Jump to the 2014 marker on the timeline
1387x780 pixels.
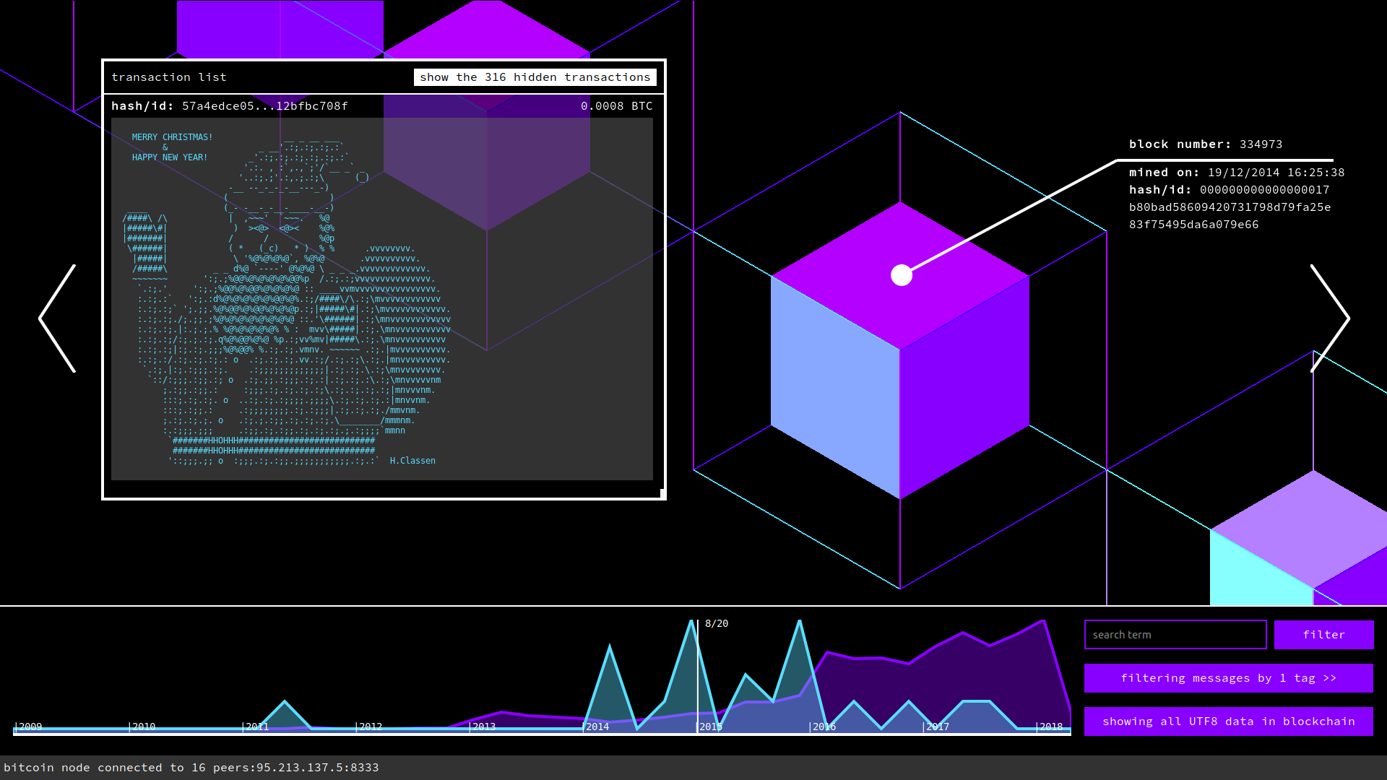597,727
